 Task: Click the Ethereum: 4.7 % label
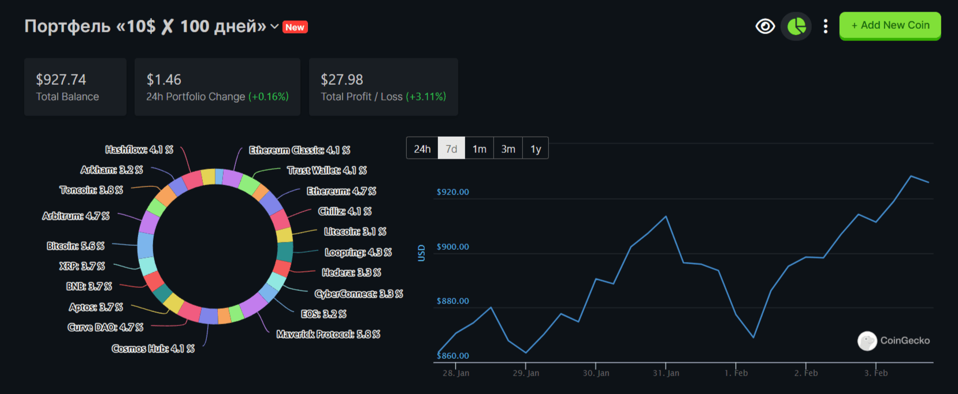(x=341, y=191)
